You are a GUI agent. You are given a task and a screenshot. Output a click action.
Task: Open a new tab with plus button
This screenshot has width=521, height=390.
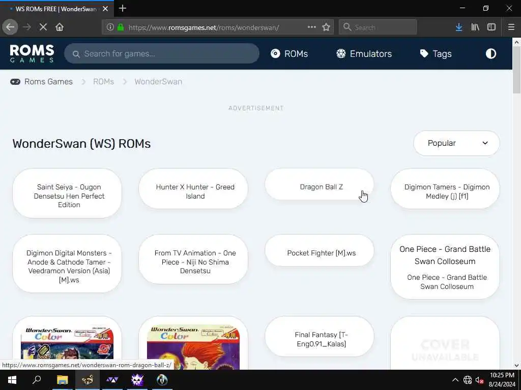(x=122, y=8)
